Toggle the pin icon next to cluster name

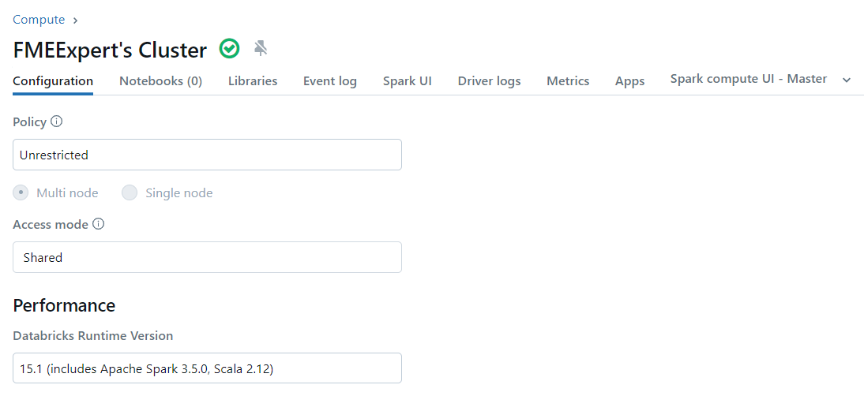click(x=261, y=49)
